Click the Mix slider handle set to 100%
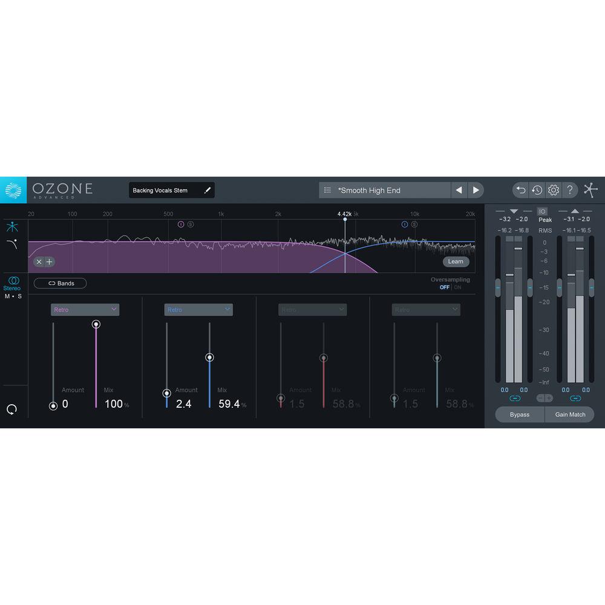This screenshot has height=605, width=605. tap(96, 324)
